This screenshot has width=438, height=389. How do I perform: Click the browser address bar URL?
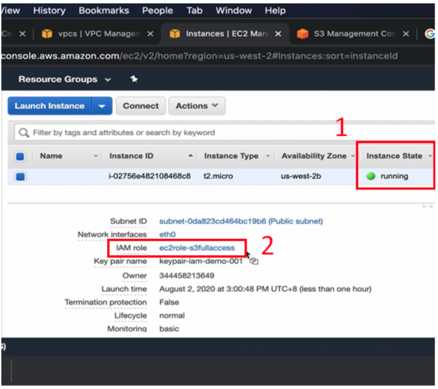pyautogui.click(x=199, y=56)
